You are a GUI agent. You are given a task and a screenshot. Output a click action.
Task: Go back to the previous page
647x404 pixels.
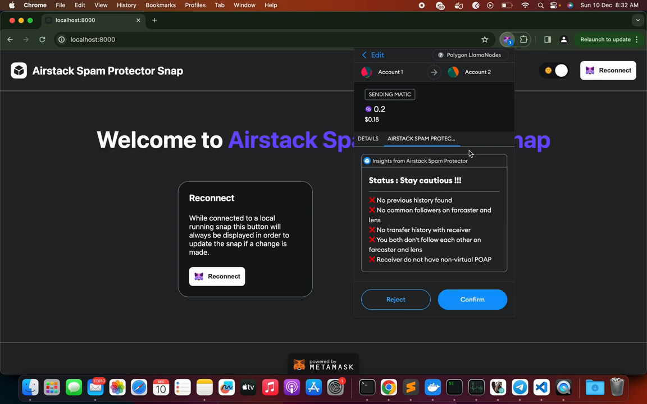10,40
